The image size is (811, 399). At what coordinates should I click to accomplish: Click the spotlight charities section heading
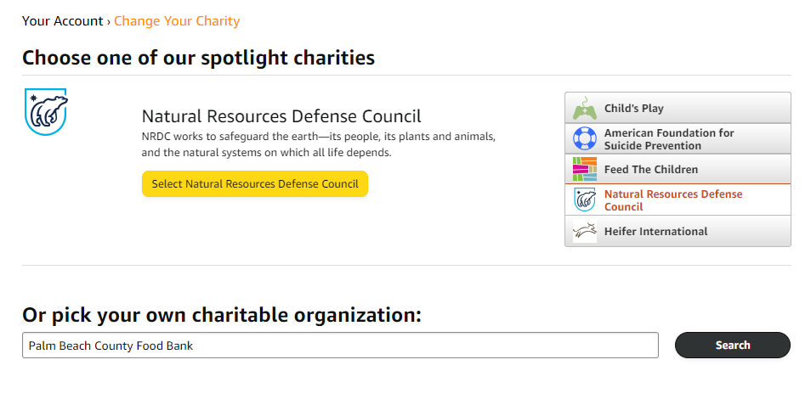click(198, 58)
